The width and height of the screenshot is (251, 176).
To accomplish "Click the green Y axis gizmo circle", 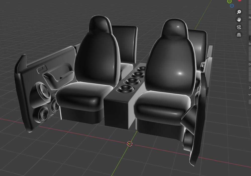I will click(229, 1).
